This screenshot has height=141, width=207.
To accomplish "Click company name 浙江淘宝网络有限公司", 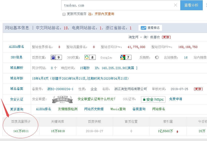I will [x=130, y=89].
